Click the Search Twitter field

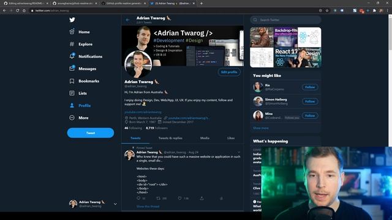tap(285, 20)
